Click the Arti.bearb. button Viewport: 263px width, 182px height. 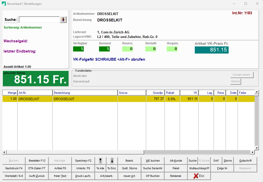coord(106,176)
